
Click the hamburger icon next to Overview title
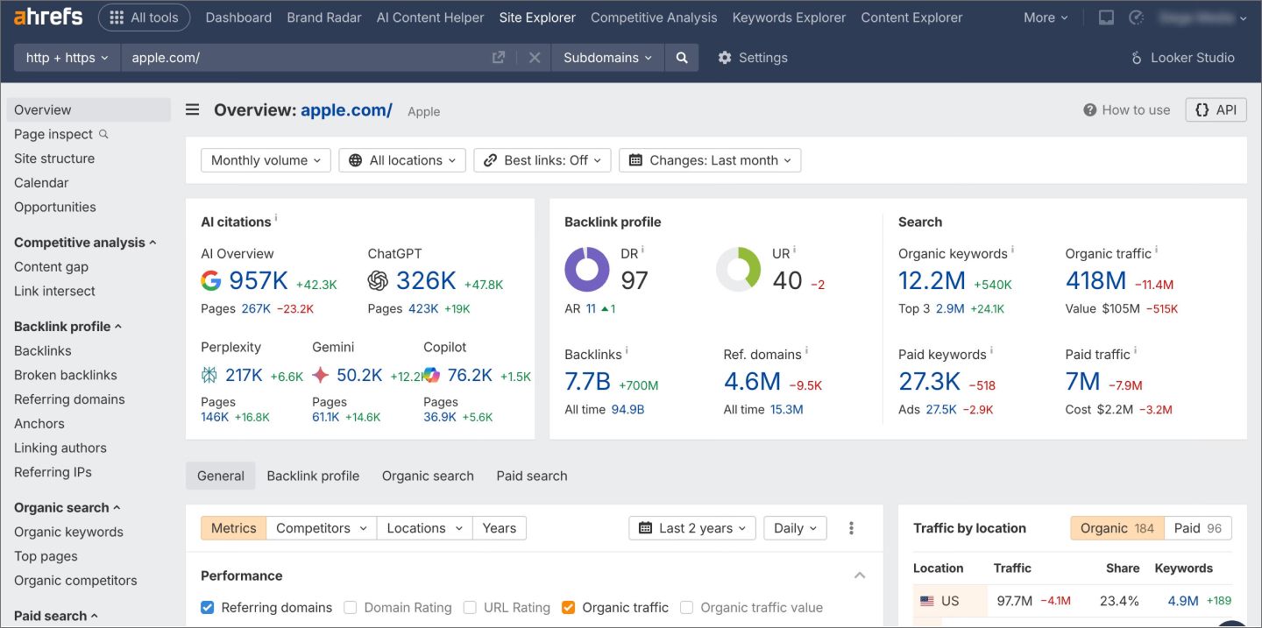point(191,110)
